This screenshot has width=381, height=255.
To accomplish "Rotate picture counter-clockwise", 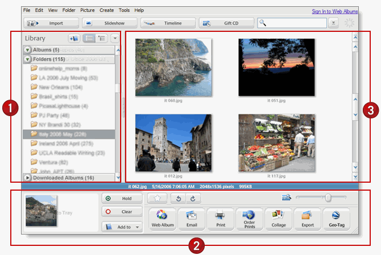I will (x=179, y=199).
